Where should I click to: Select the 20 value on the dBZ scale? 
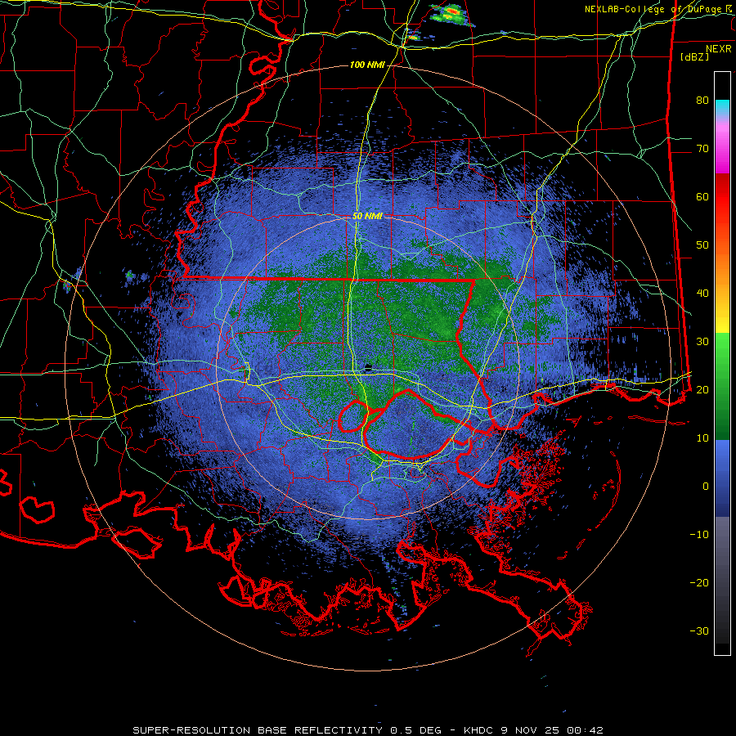click(702, 390)
